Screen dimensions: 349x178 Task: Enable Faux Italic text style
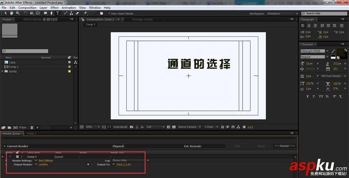click(314, 97)
